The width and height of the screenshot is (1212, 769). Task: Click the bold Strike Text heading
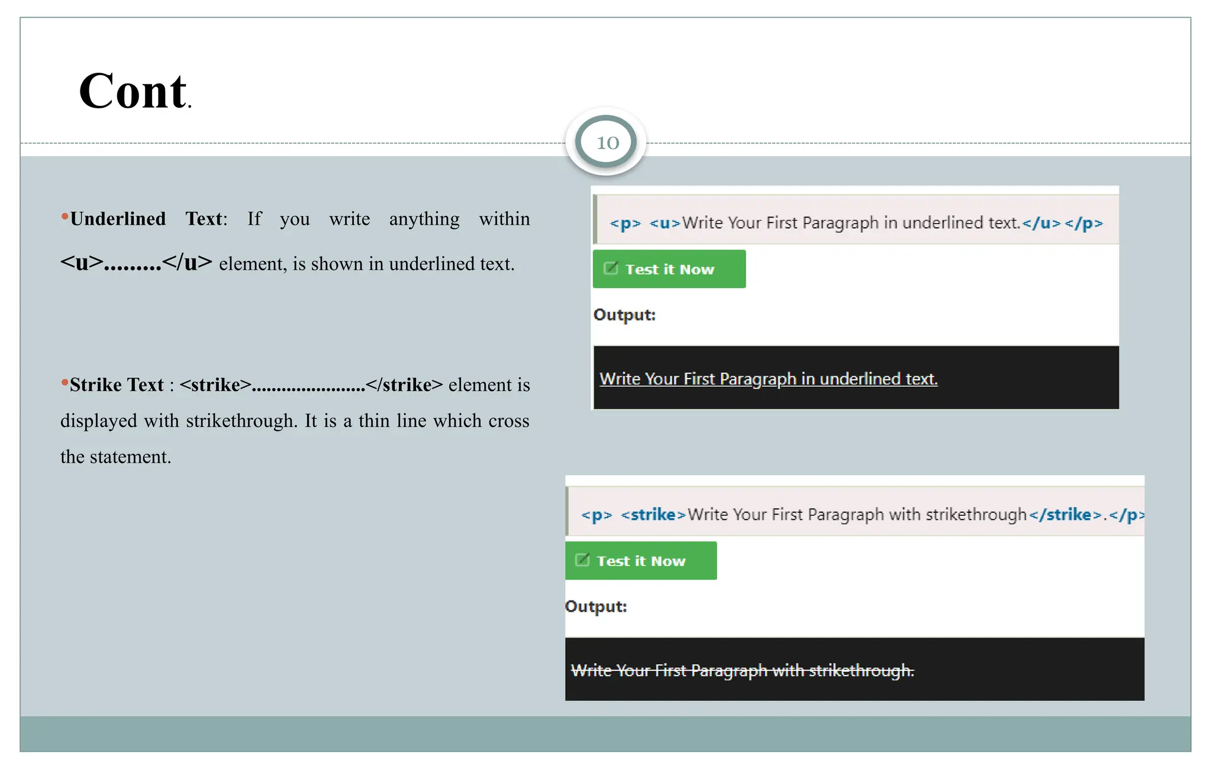(x=117, y=385)
